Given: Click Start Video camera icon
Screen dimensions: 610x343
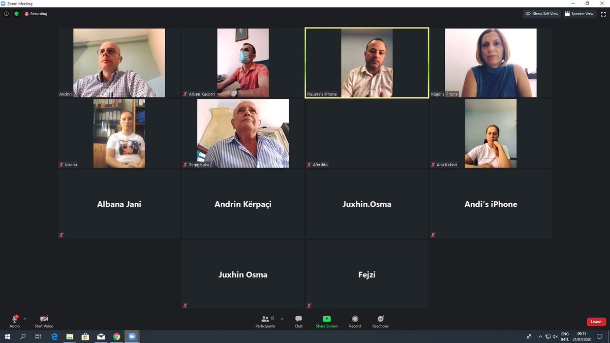Looking at the screenshot, I should click(x=44, y=319).
